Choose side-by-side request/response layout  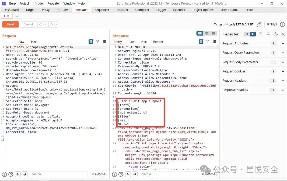[x=200, y=33]
